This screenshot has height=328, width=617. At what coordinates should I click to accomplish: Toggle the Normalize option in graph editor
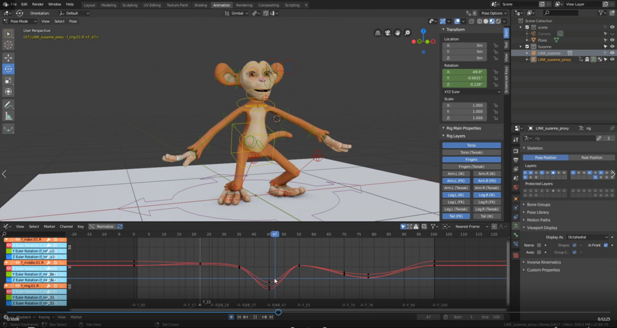click(x=101, y=227)
